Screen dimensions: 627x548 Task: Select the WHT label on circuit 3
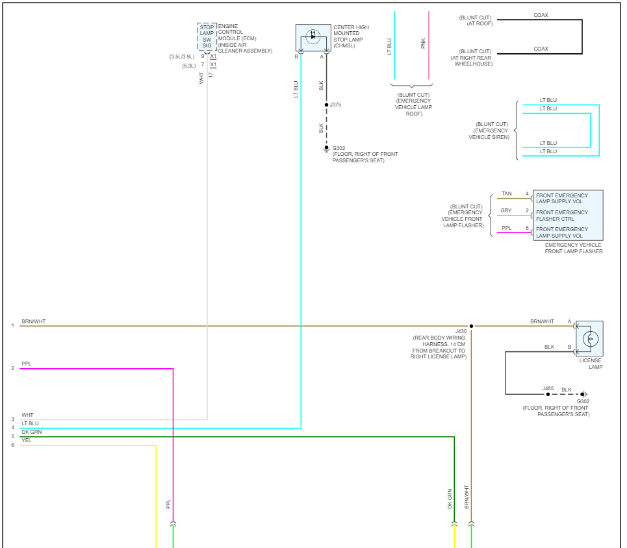point(27,415)
